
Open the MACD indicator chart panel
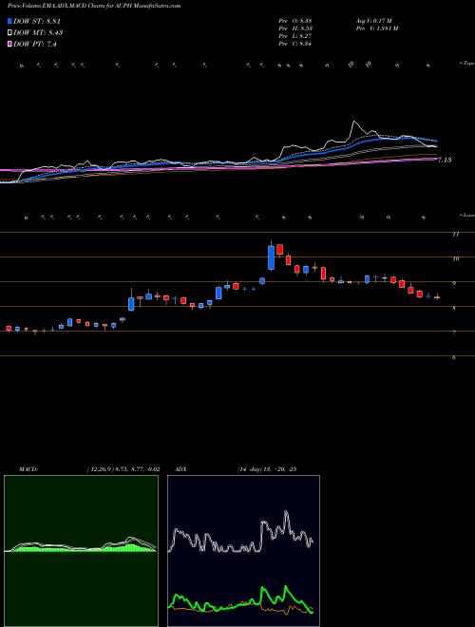tap(81, 551)
